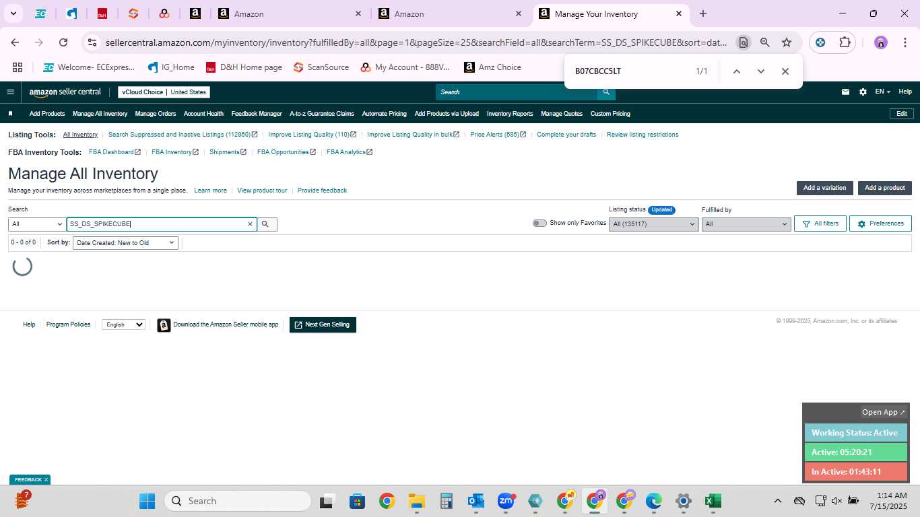Close the find-in-page bar
This screenshot has height=517, width=920.
click(785, 71)
